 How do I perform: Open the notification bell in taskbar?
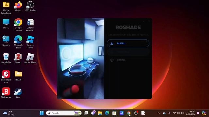tap(198, 113)
